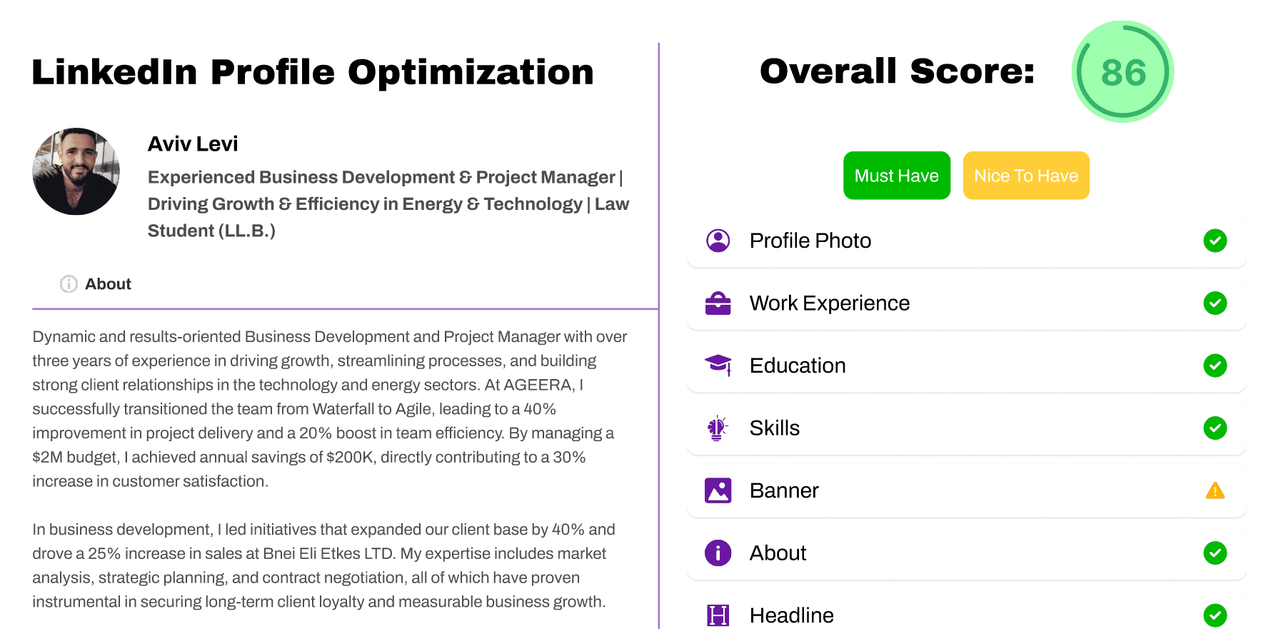The image size is (1281, 629).
Task: Click the overall score 86 gauge
Action: (x=1122, y=72)
